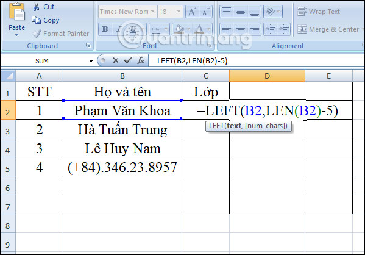Align text left
Viewport: 365px width, 255px height.
pos(227,29)
